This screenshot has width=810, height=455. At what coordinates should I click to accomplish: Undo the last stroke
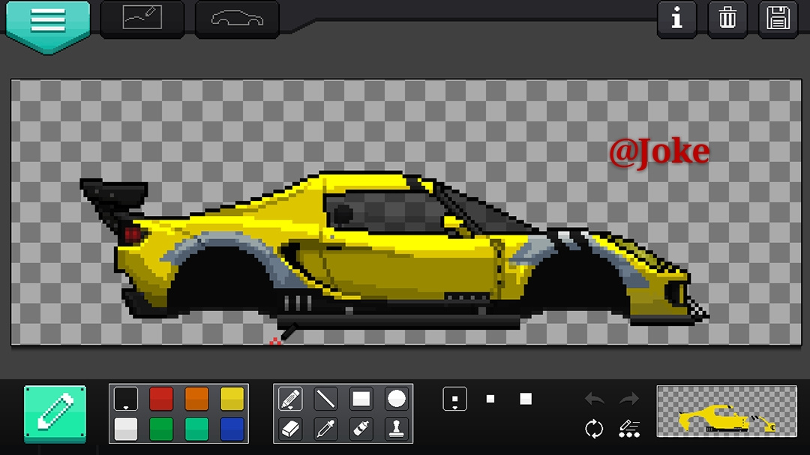pyautogui.click(x=595, y=399)
